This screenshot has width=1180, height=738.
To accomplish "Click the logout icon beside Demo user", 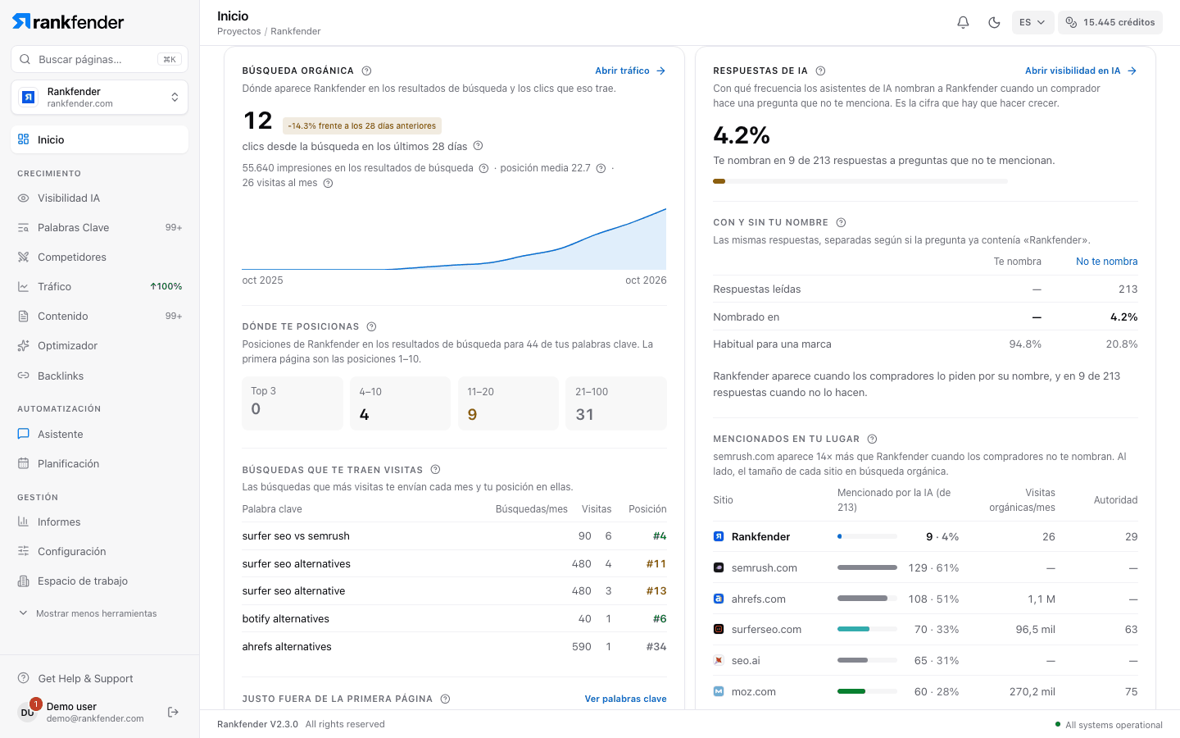I will pyautogui.click(x=173, y=712).
